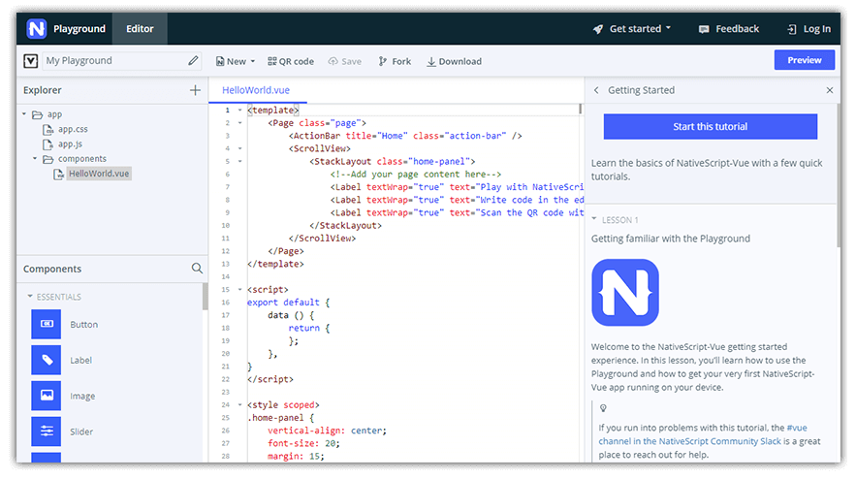Select app.js file
856x479 pixels.
click(x=71, y=144)
